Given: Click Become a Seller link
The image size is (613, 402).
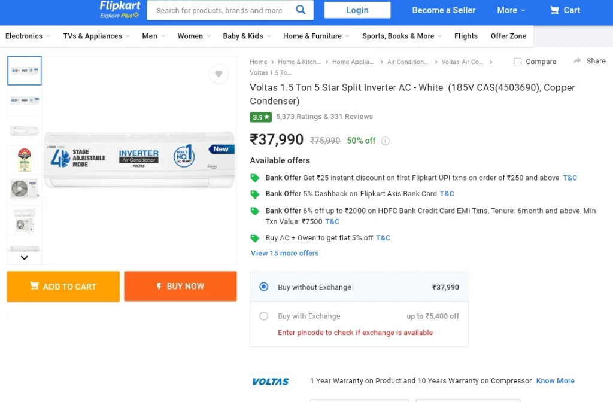Looking at the screenshot, I should coord(444,10).
